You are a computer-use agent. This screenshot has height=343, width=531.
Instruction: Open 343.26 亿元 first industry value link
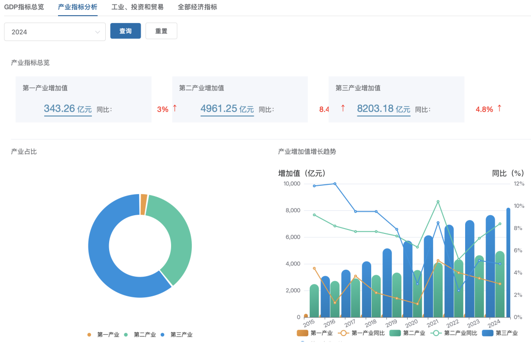coord(68,109)
